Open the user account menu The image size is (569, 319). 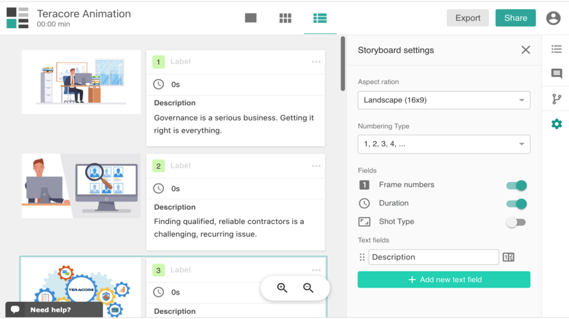pyautogui.click(x=553, y=18)
